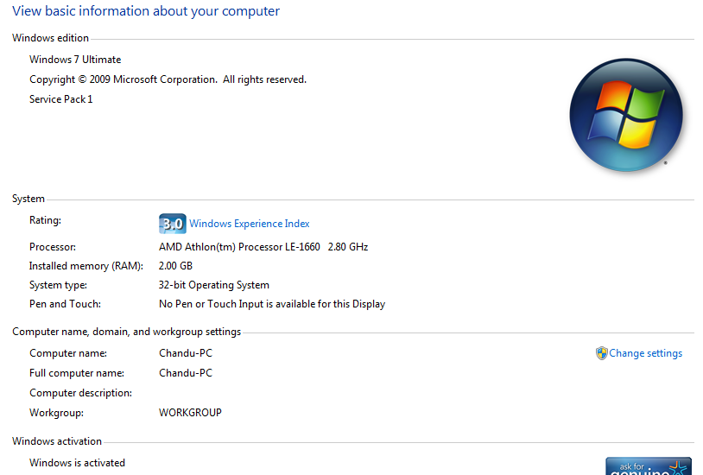Click the Service Pack 1 text

coord(61,99)
